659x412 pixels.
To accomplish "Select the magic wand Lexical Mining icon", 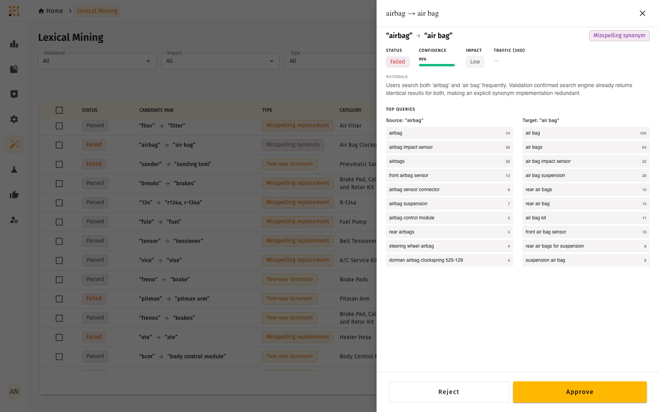I will click(14, 144).
